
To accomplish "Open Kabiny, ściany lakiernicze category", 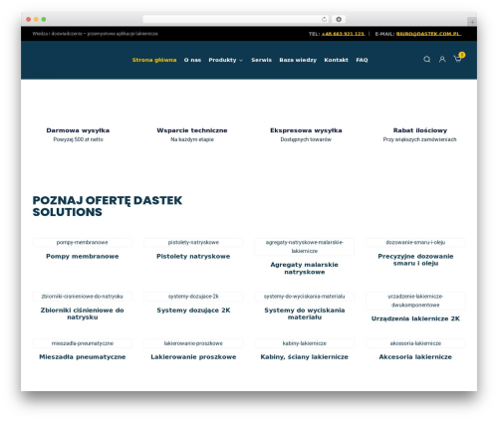I will (x=305, y=357).
